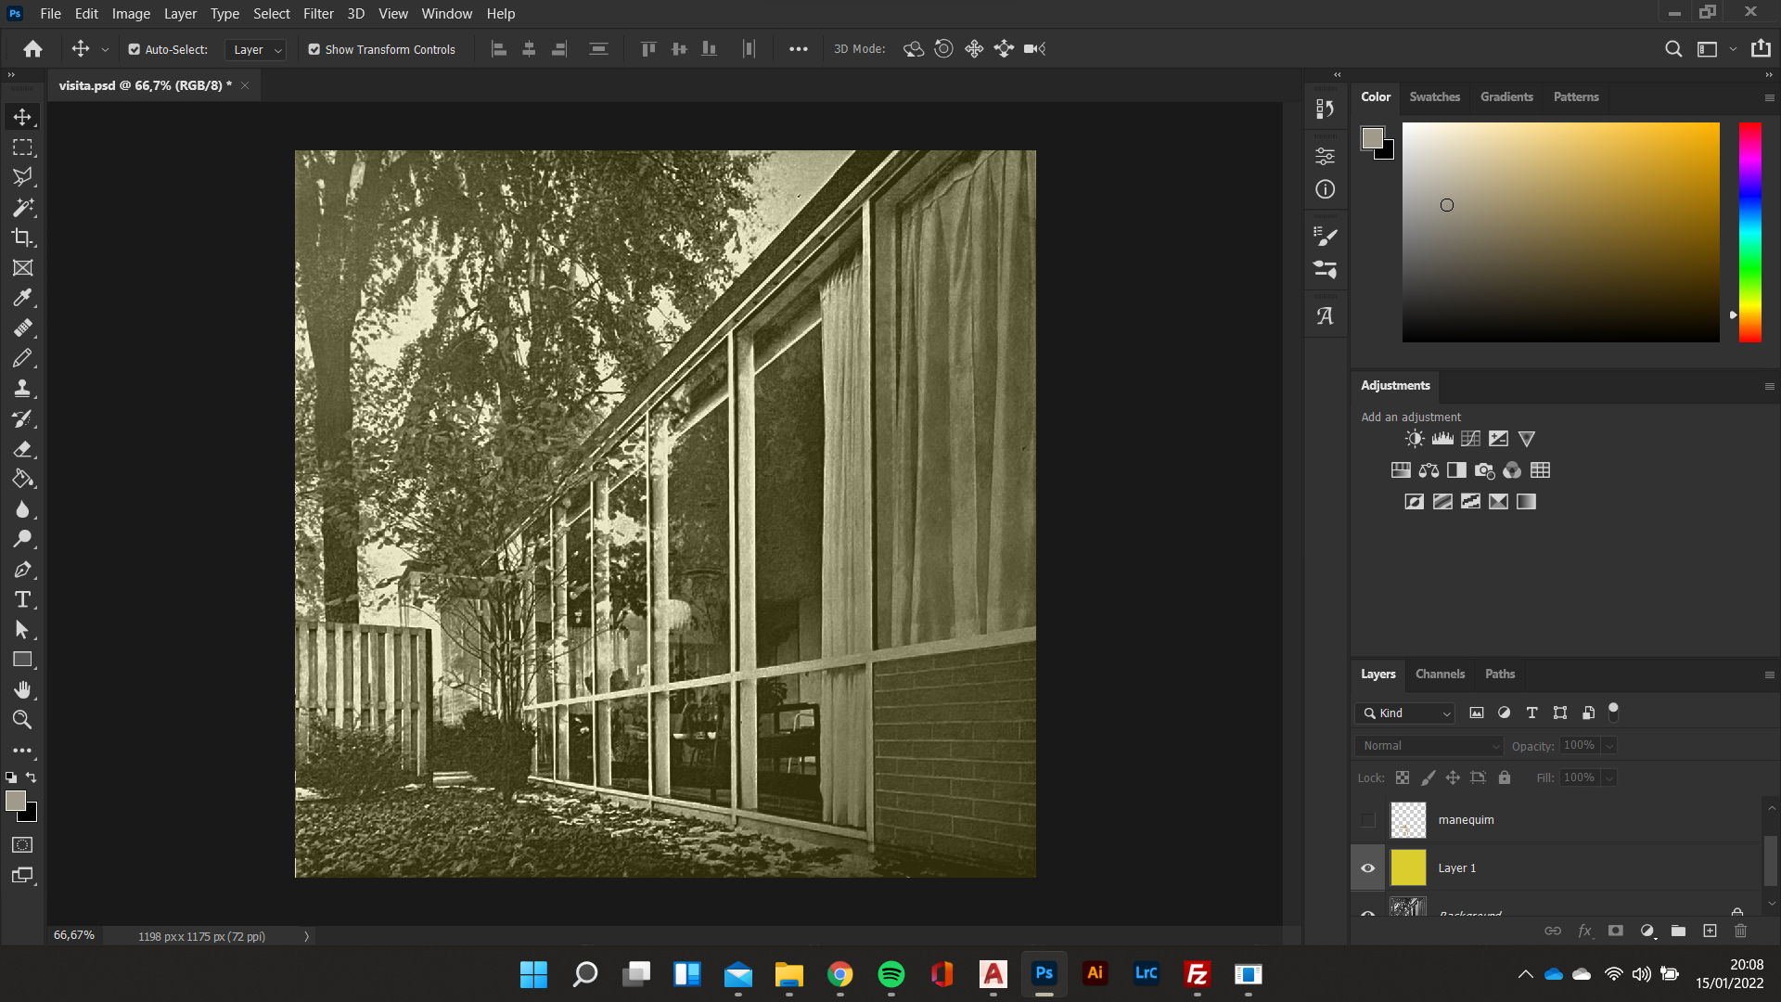Add a Hue/Saturation adjustment

(1401, 470)
